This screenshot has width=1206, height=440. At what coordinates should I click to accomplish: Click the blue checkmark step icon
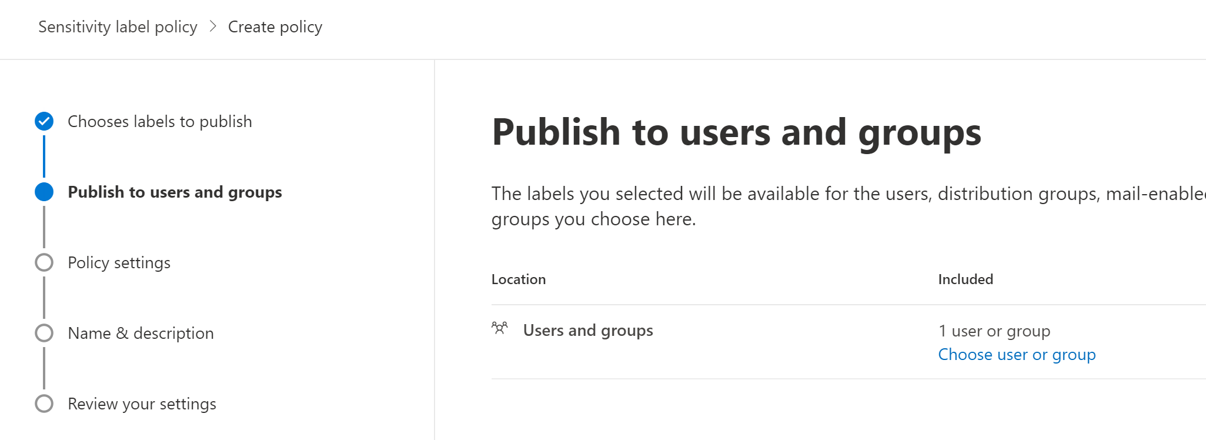(x=44, y=121)
